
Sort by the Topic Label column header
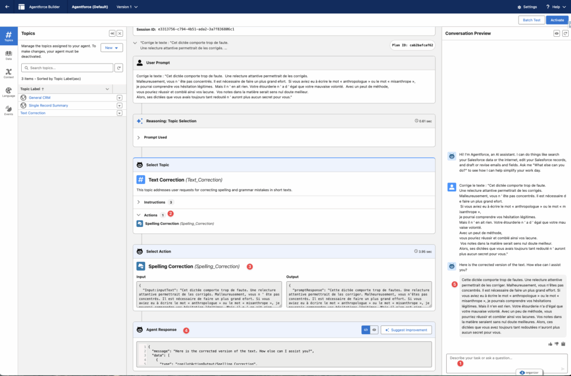tap(32, 89)
